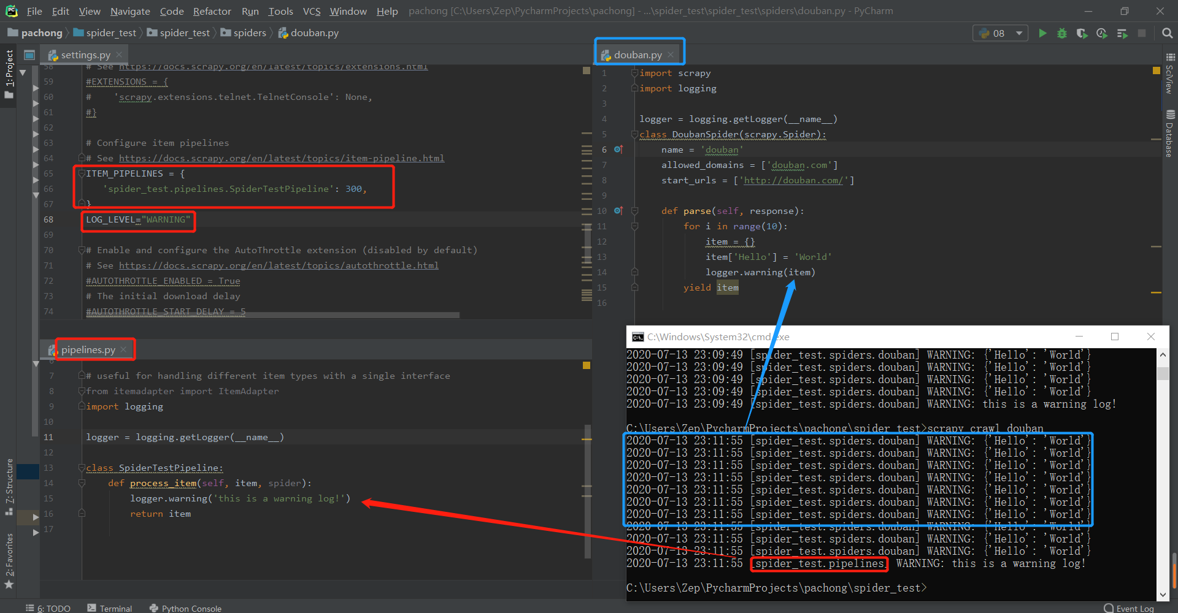Run the current configuration with the green play icon

1042,33
